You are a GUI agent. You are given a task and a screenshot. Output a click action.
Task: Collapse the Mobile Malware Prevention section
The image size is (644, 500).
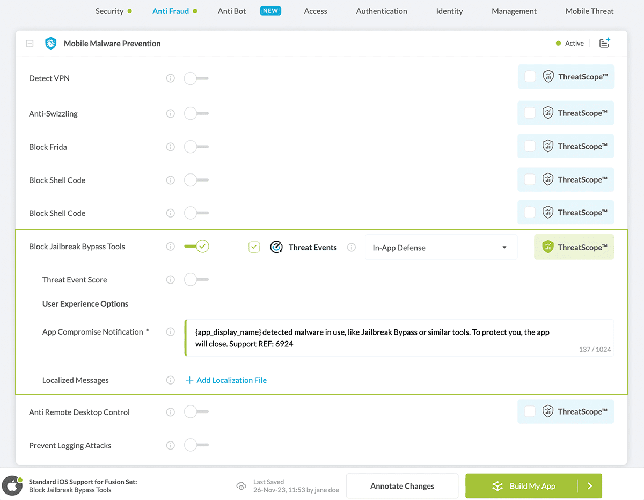click(30, 44)
